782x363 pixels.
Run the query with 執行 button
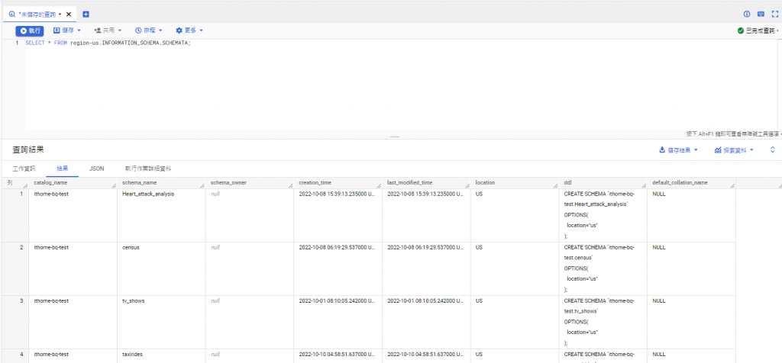point(30,31)
